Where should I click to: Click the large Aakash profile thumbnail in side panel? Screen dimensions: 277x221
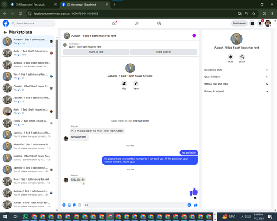[x=237, y=39]
